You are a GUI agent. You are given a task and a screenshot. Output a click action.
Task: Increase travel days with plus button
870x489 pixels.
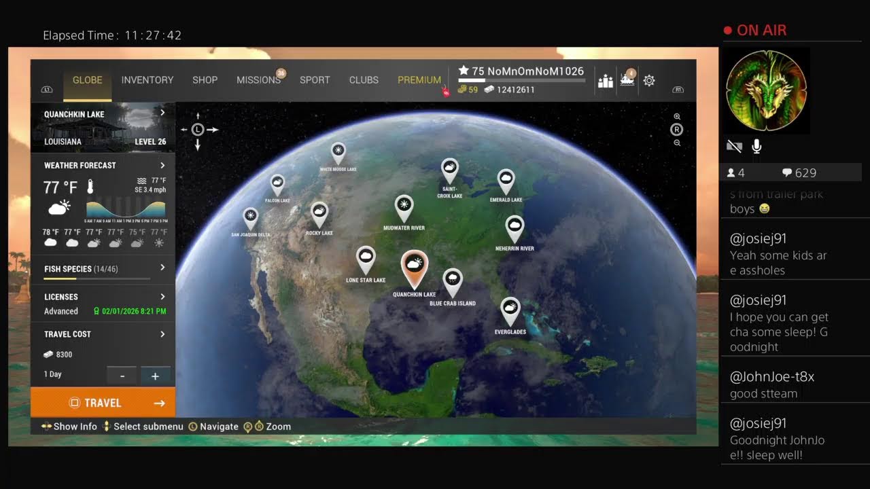155,376
